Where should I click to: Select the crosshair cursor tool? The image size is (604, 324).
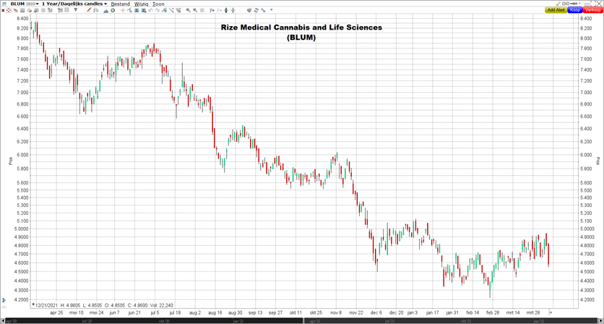click(123, 10)
